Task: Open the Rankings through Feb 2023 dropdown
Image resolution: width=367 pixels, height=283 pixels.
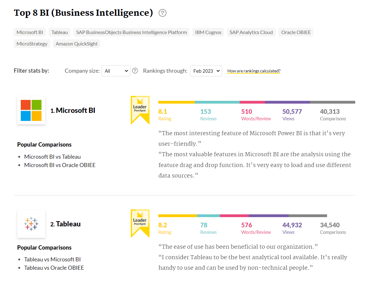Action: (206, 71)
